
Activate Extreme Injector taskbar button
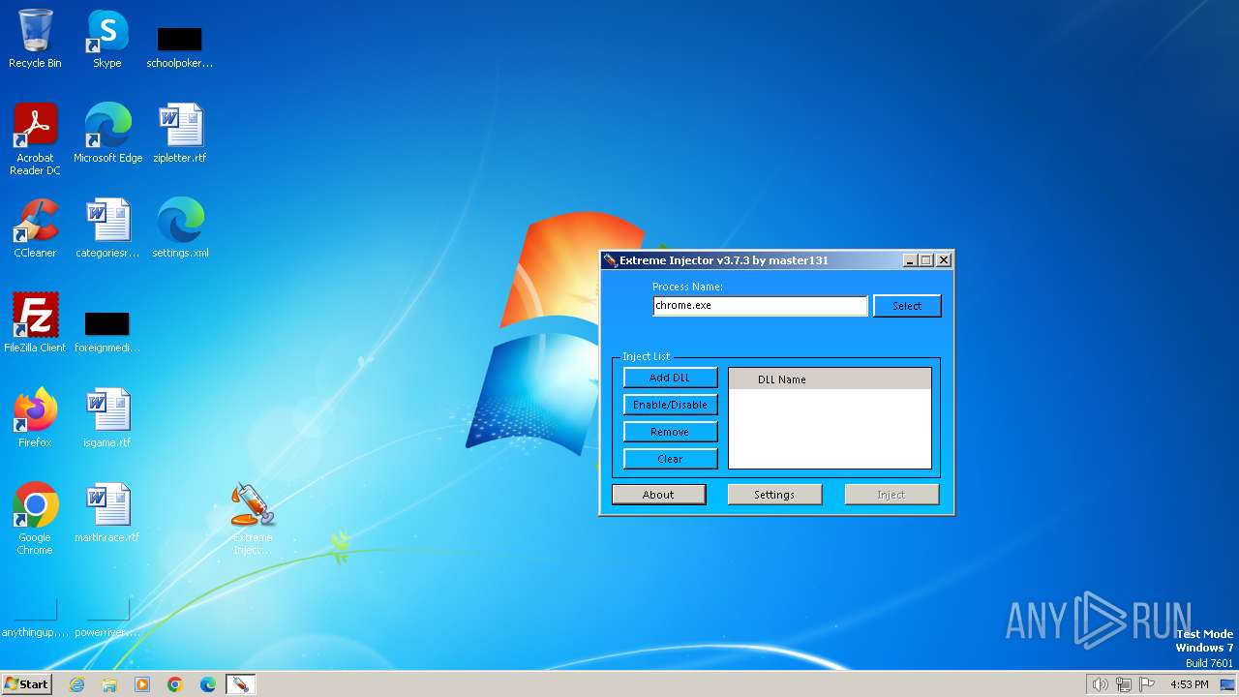240,684
